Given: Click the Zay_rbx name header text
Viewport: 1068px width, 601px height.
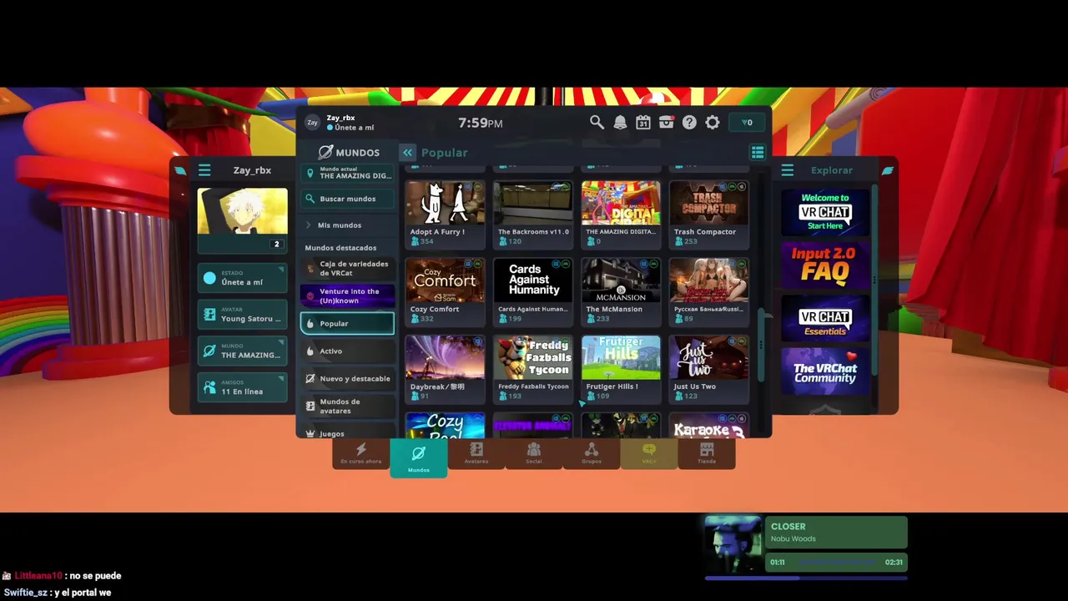Looking at the screenshot, I should 252,170.
